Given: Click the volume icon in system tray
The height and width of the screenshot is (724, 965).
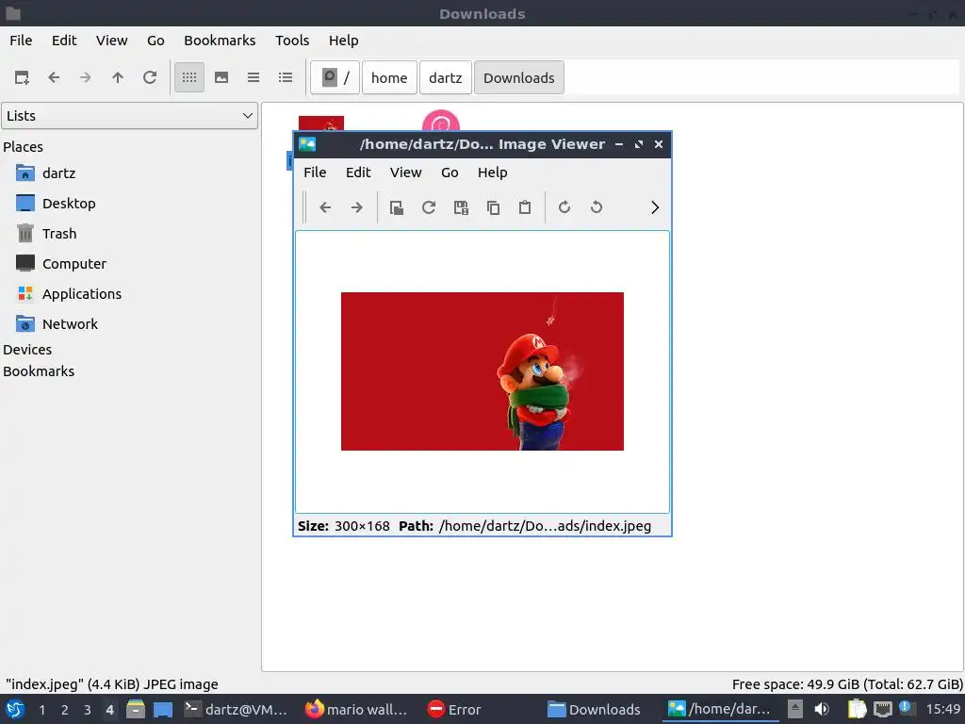Looking at the screenshot, I should tap(822, 709).
